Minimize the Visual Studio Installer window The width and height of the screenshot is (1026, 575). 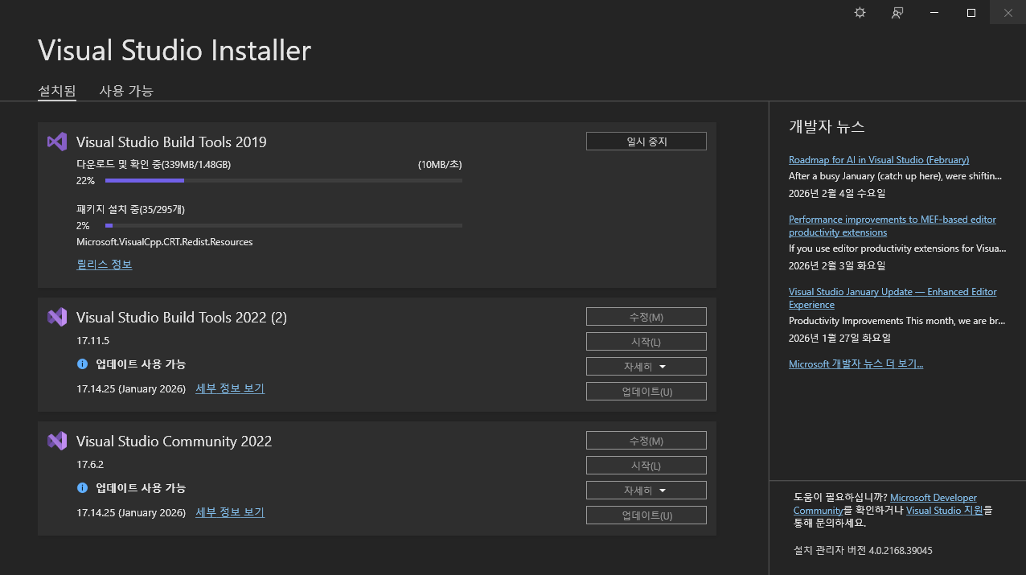[934, 13]
